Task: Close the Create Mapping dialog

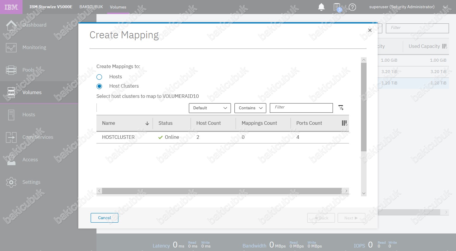Action: click(370, 30)
